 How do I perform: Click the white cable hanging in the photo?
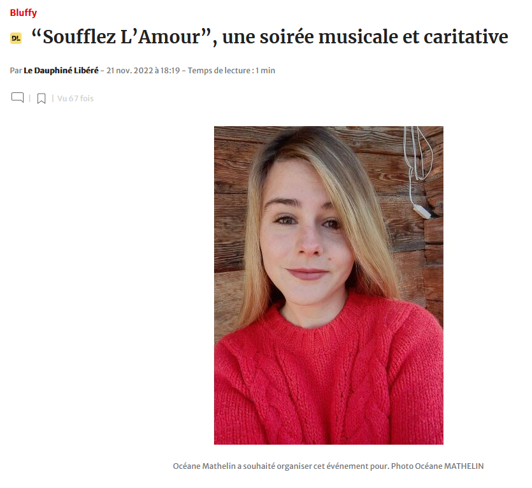419,169
